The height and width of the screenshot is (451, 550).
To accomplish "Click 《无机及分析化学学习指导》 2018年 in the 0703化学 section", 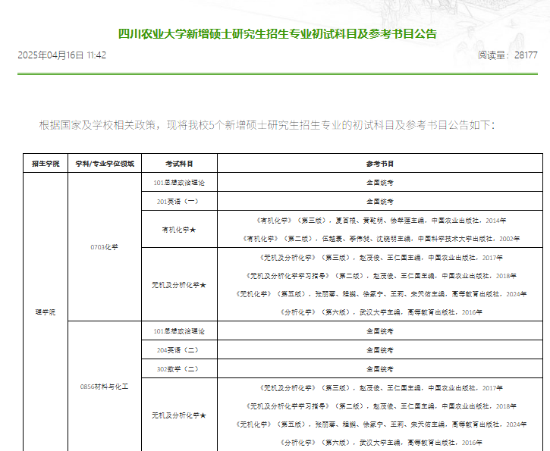I will coord(380,276).
